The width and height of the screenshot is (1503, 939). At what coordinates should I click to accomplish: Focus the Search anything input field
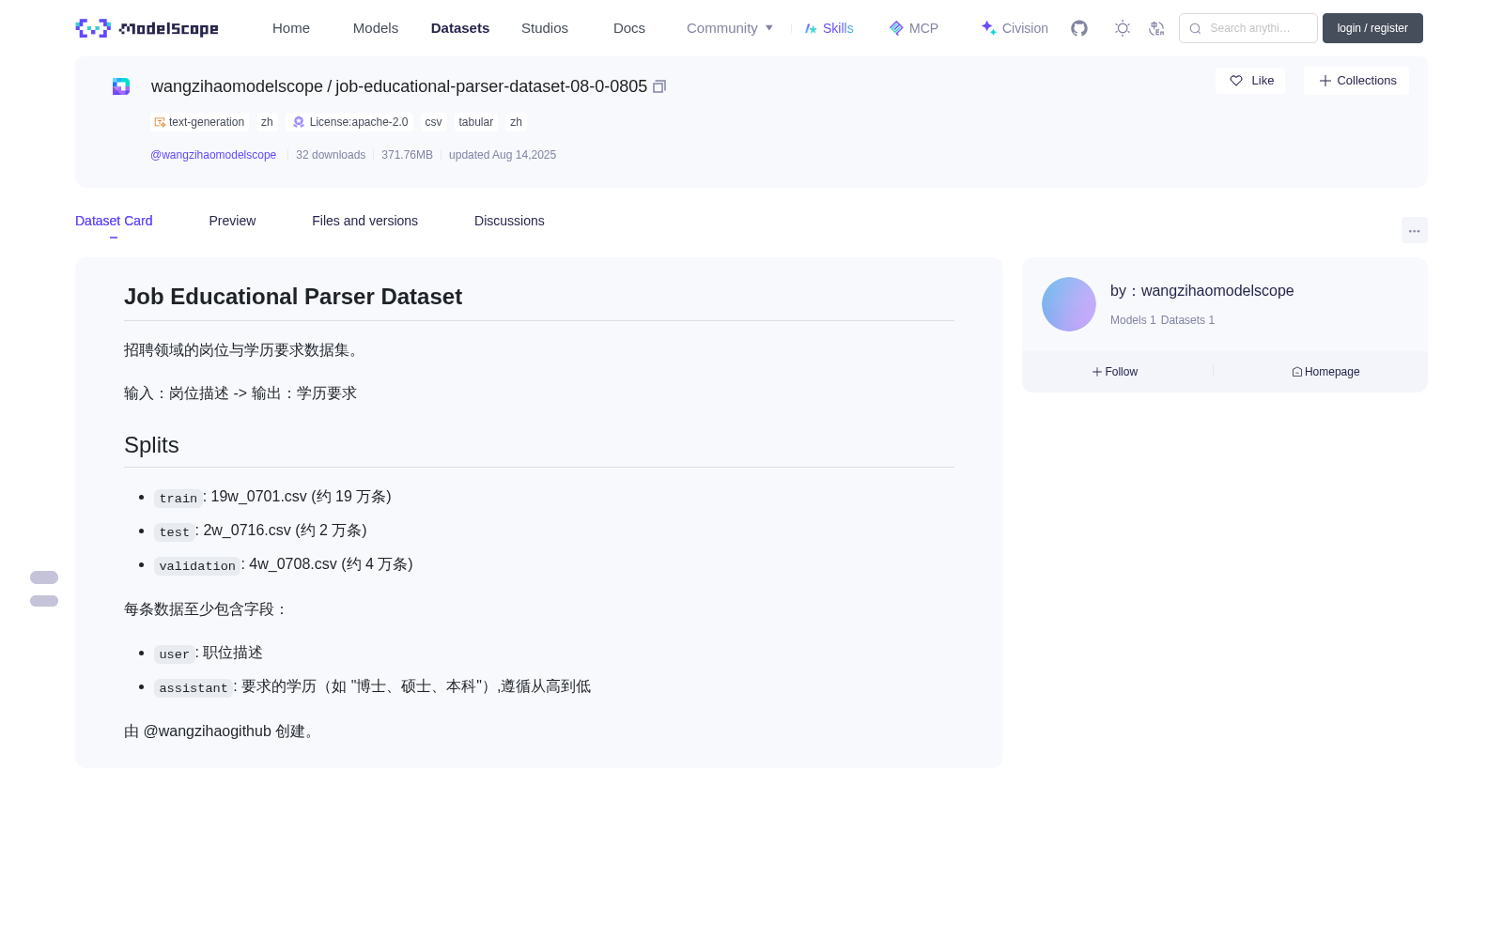point(1248,28)
